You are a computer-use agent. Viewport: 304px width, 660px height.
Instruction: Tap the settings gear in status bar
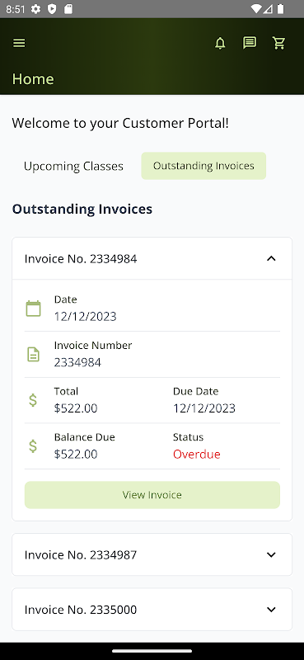[36, 9]
